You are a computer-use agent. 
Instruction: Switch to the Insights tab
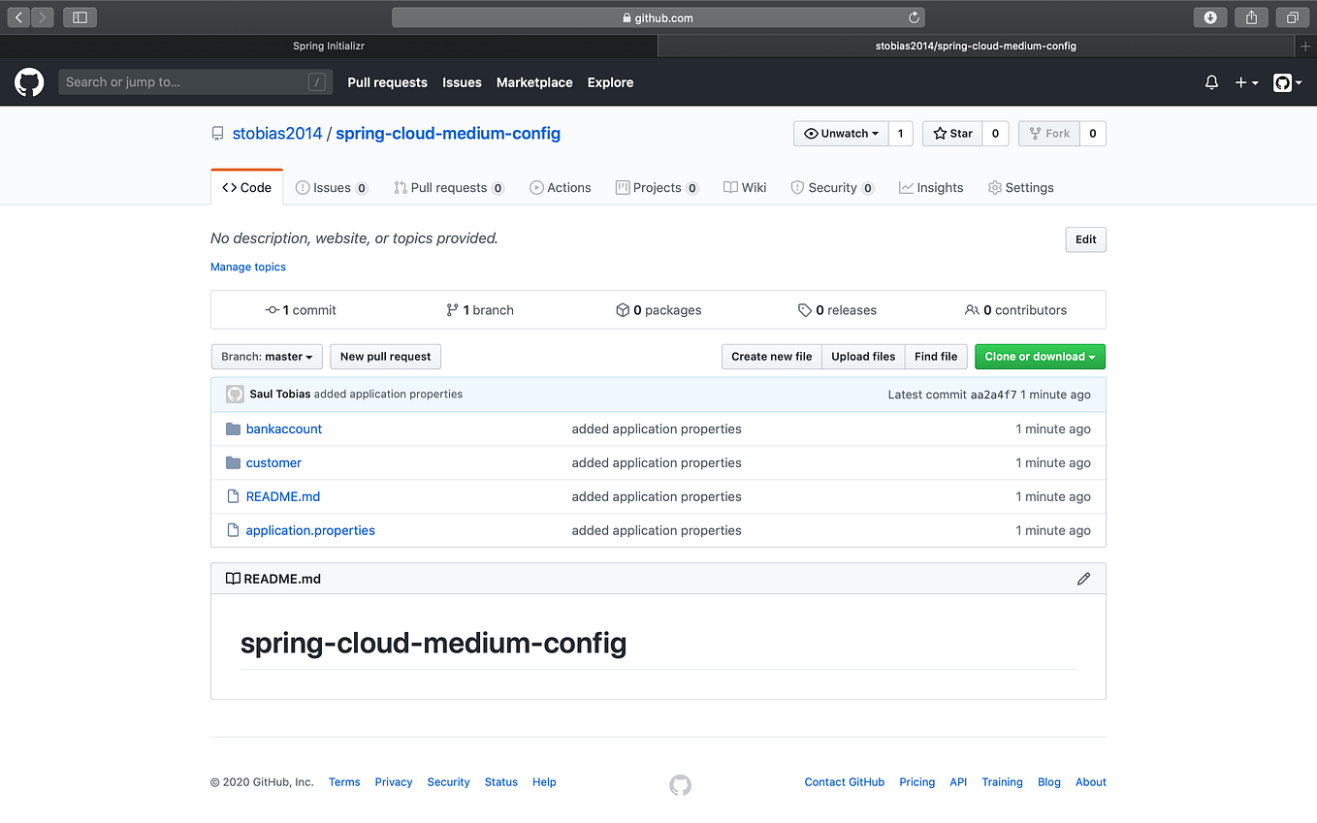click(x=930, y=187)
